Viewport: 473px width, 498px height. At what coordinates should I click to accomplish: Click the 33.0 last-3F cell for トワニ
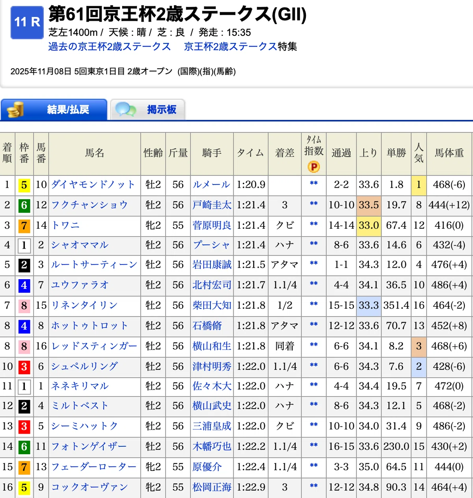coord(369,226)
